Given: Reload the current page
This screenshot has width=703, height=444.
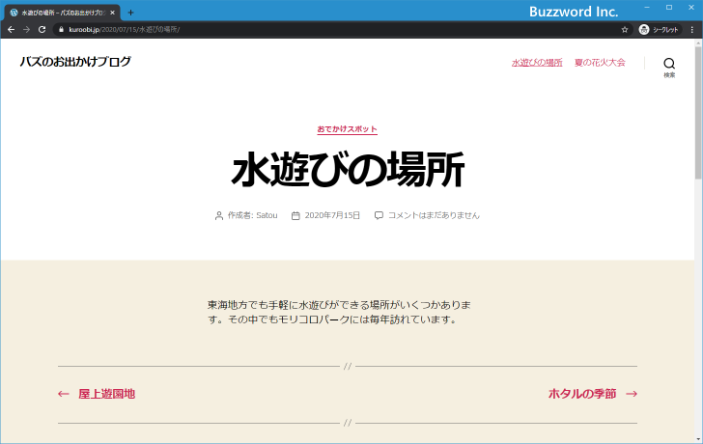Looking at the screenshot, I should point(42,30).
